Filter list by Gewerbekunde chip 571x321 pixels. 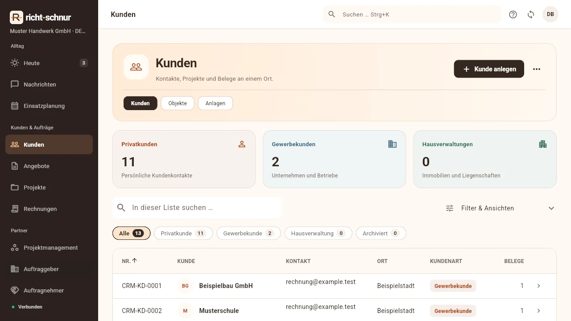tap(248, 233)
